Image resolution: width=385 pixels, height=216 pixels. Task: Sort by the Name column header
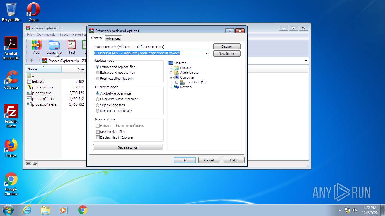pyautogui.click(x=44, y=69)
